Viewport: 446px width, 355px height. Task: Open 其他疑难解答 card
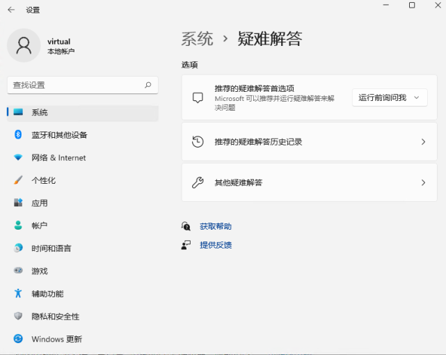coord(310,182)
